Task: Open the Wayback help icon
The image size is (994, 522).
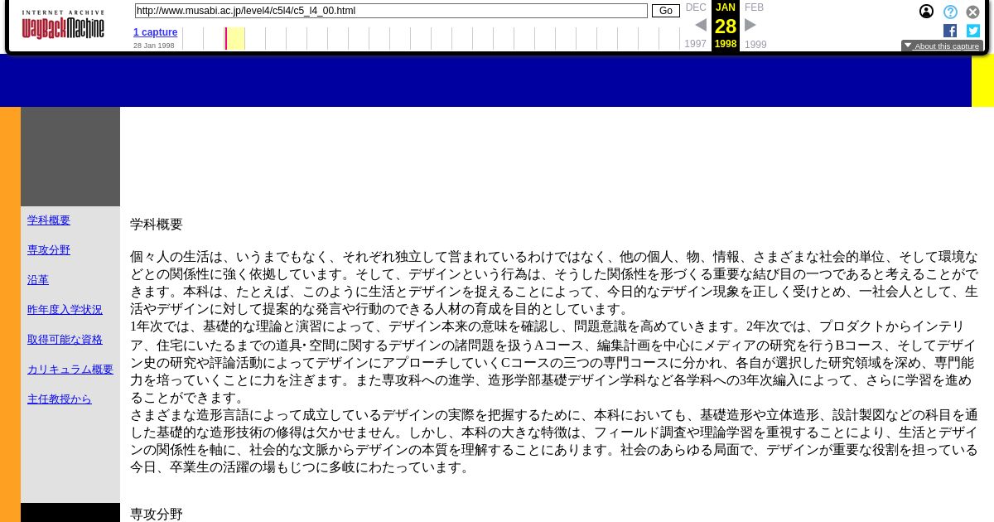Action: pos(950,12)
